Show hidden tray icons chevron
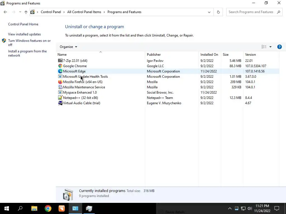Image resolution: width=286 pixels, height=214 pixels. tap(230, 208)
